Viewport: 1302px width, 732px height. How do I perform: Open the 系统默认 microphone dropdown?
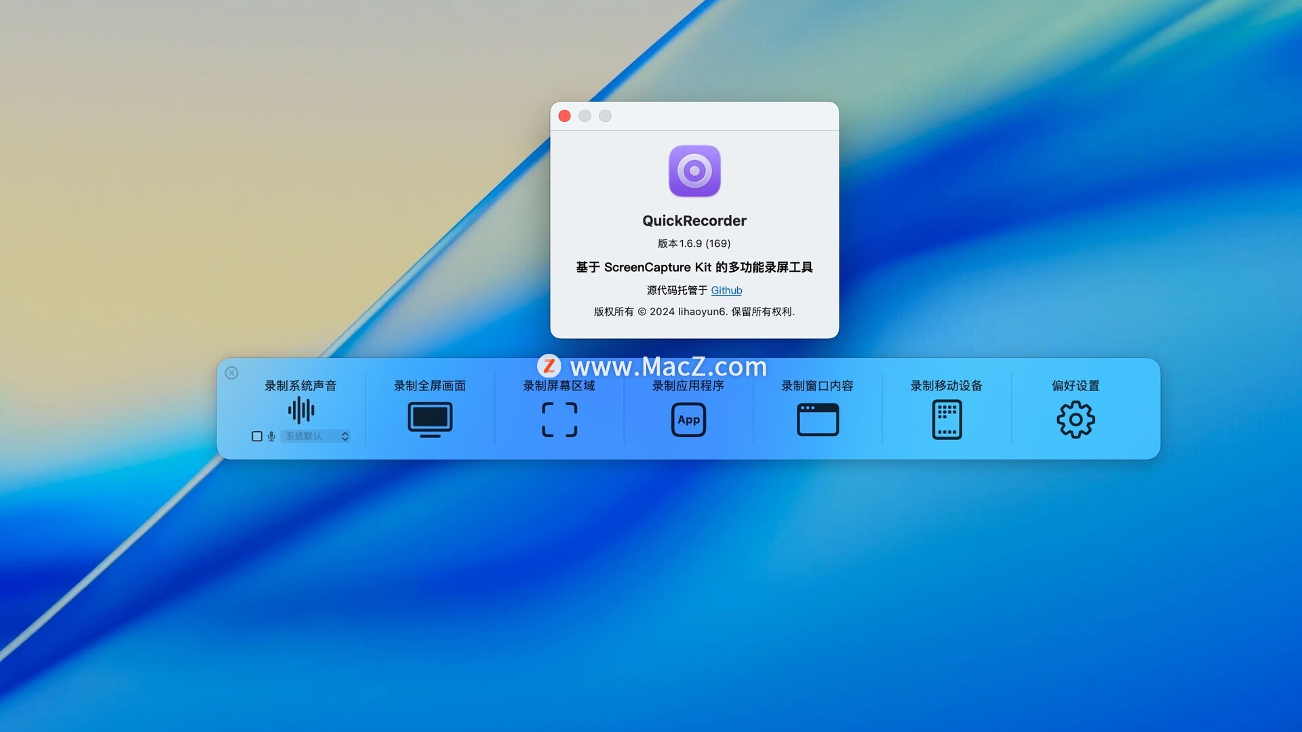(316, 436)
